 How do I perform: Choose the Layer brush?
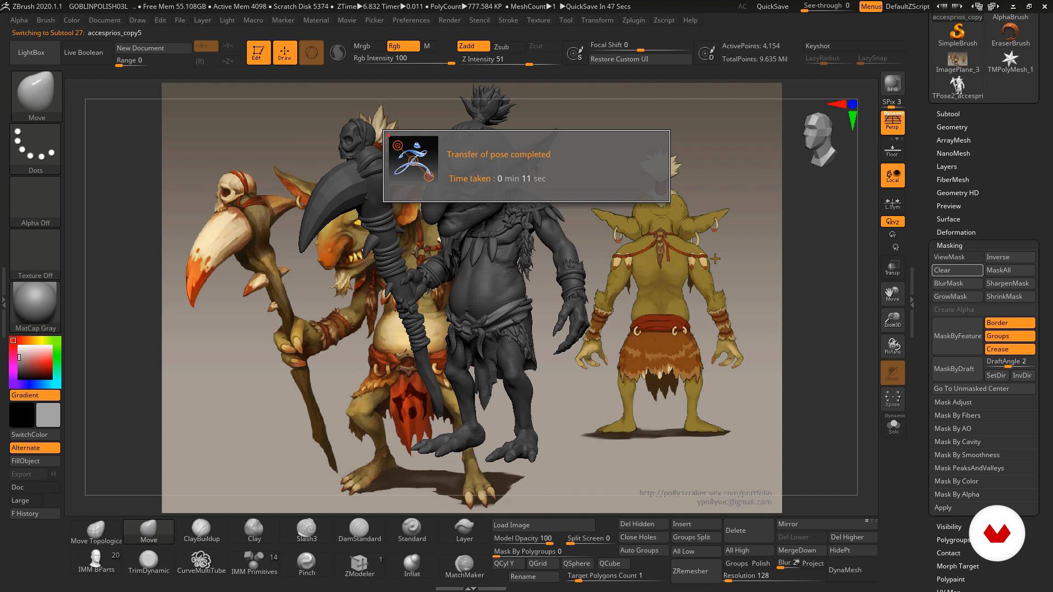point(465,531)
